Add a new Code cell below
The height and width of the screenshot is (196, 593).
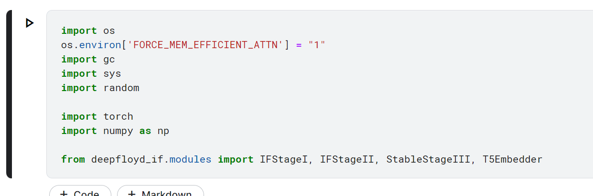pos(80,192)
